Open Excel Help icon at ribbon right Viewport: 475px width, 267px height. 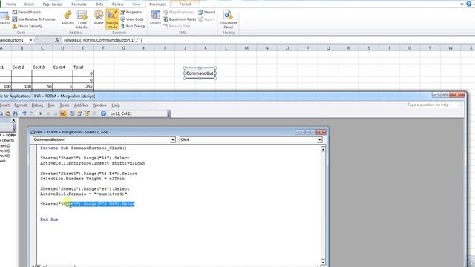(x=470, y=4)
